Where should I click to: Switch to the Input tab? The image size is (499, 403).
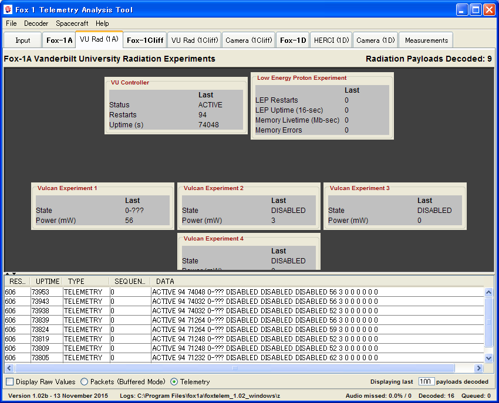pyautogui.click(x=22, y=40)
